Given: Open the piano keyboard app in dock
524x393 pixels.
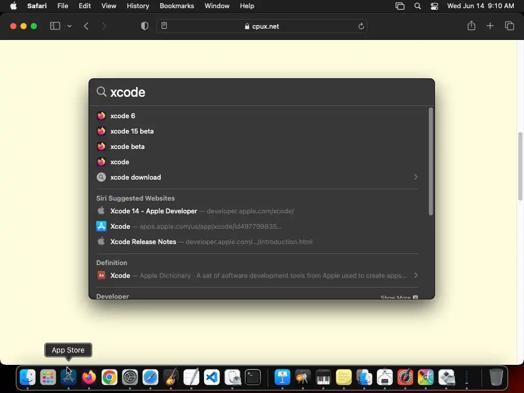Looking at the screenshot, I should pos(323,377).
